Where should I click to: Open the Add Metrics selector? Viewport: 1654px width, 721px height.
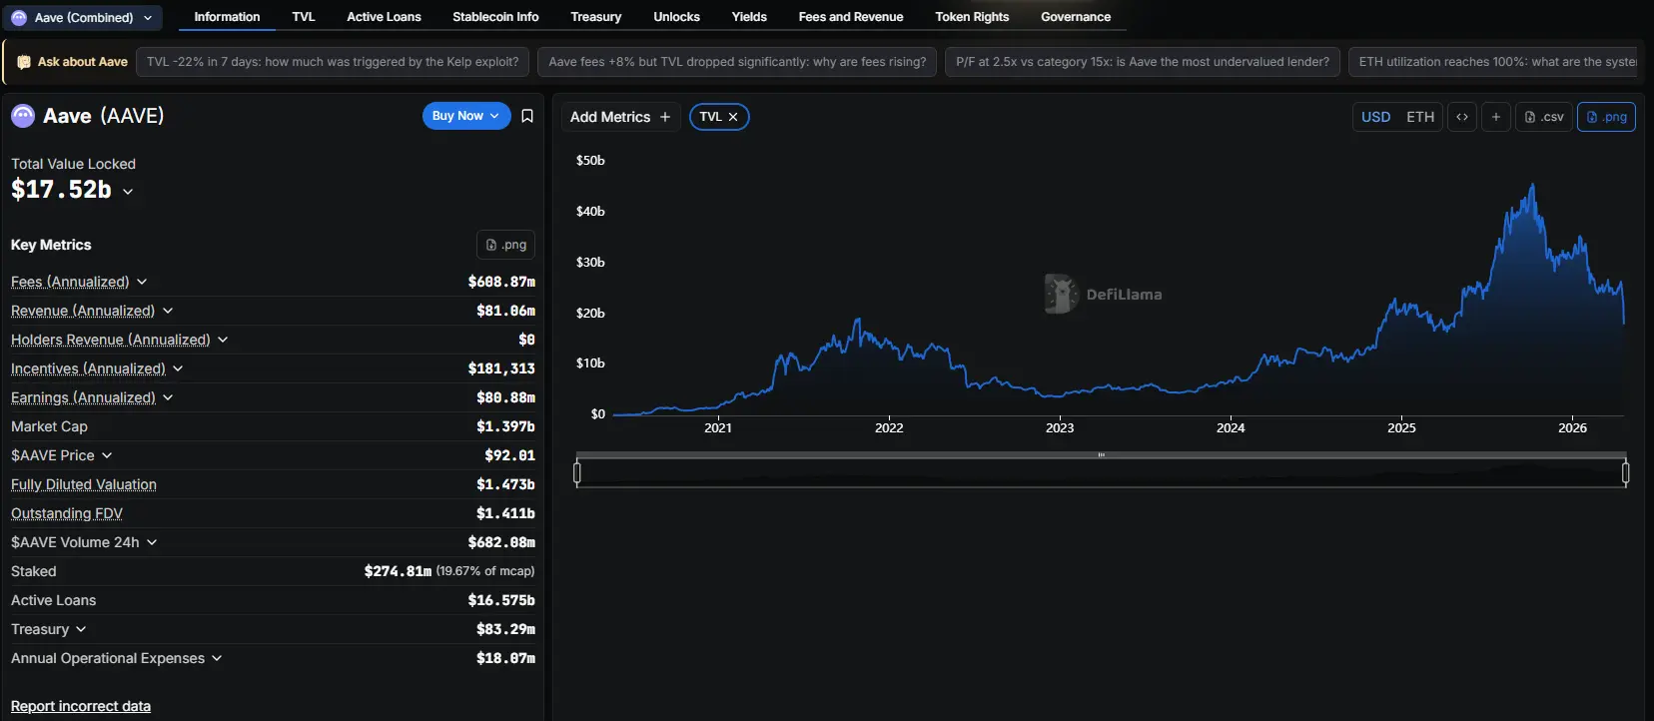pyautogui.click(x=619, y=117)
